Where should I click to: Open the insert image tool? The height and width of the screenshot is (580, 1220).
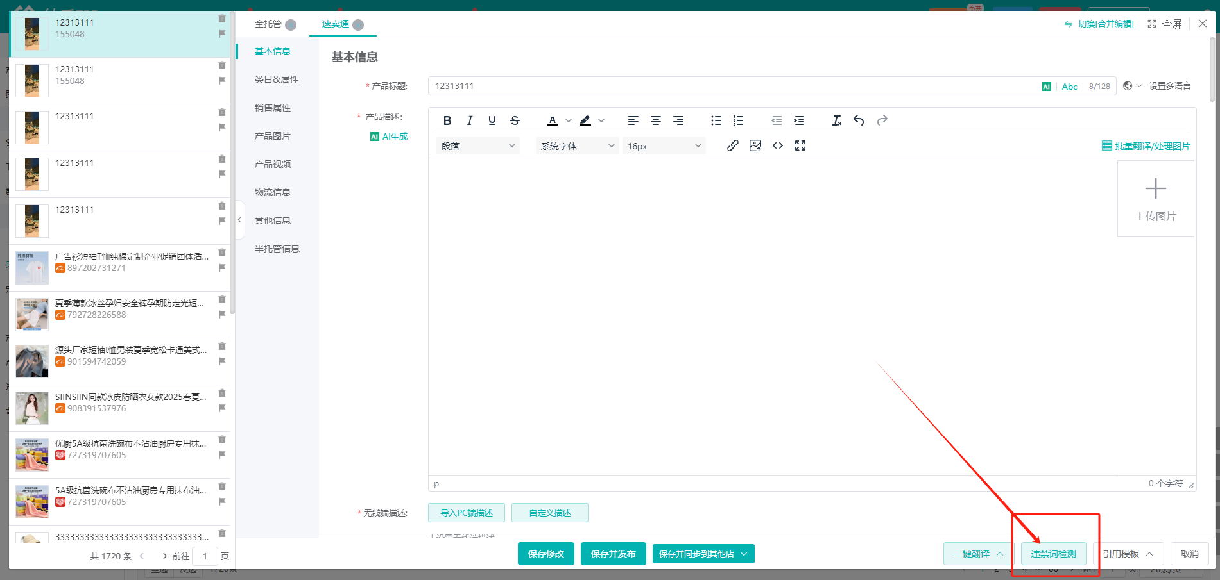[x=755, y=145]
